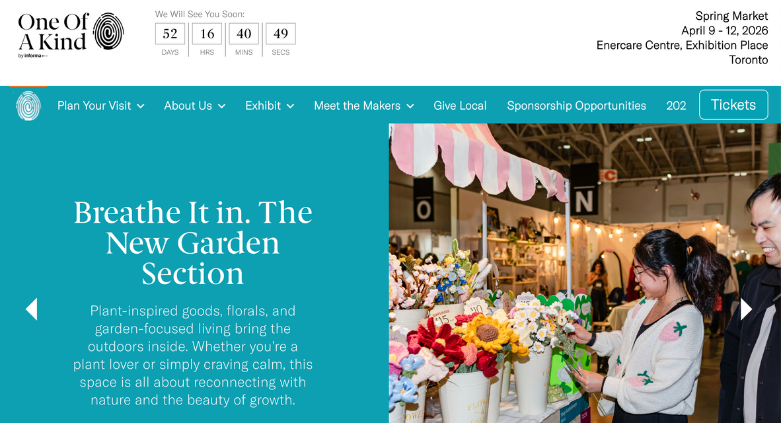This screenshot has width=781, height=423.
Task: Open the Exhibit dropdown chevron
Action: 290,106
